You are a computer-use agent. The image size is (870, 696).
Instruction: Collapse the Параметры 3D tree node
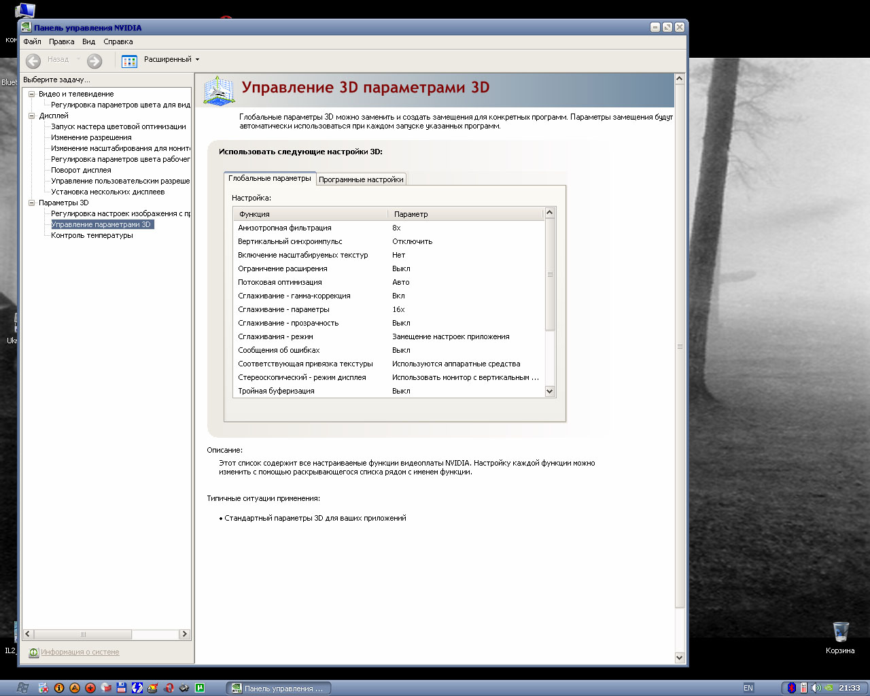(x=31, y=203)
